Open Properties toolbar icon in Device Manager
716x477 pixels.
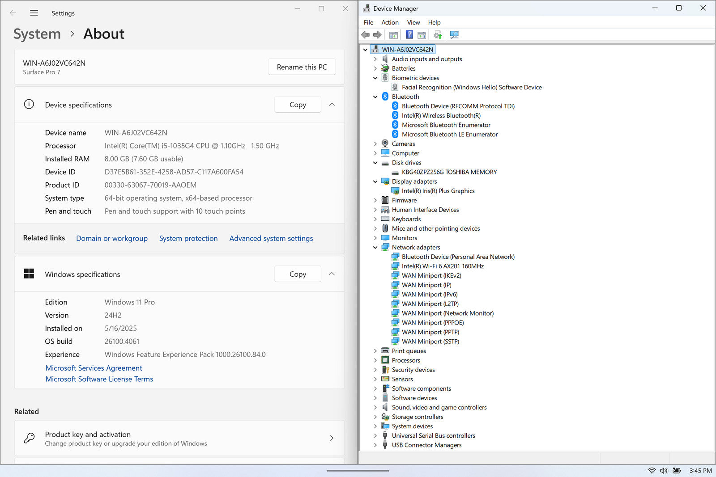393,35
